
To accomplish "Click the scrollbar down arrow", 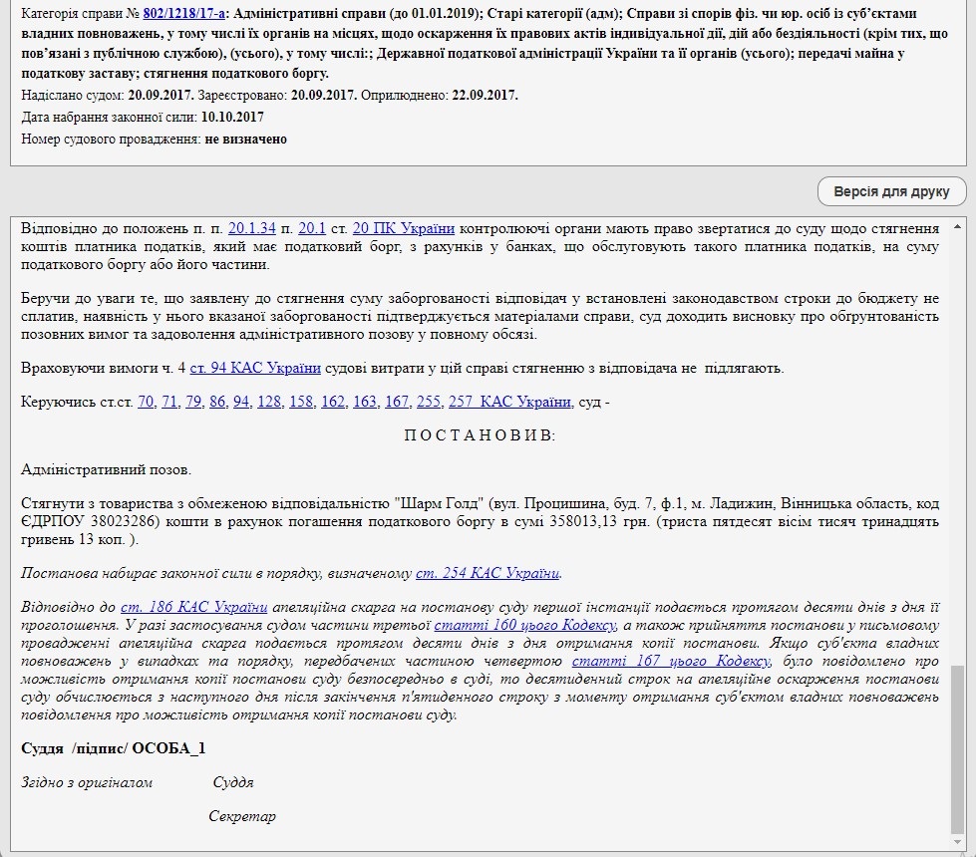I will pyautogui.click(x=958, y=843).
